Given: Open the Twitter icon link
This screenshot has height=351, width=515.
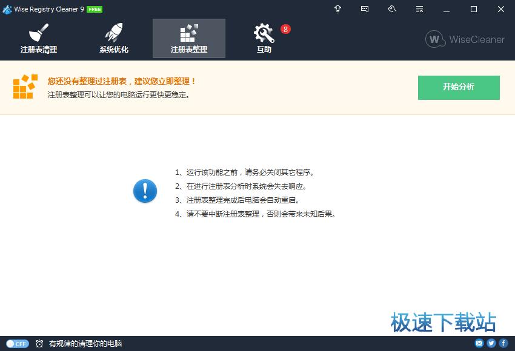Looking at the screenshot, I should tap(491, 344).
